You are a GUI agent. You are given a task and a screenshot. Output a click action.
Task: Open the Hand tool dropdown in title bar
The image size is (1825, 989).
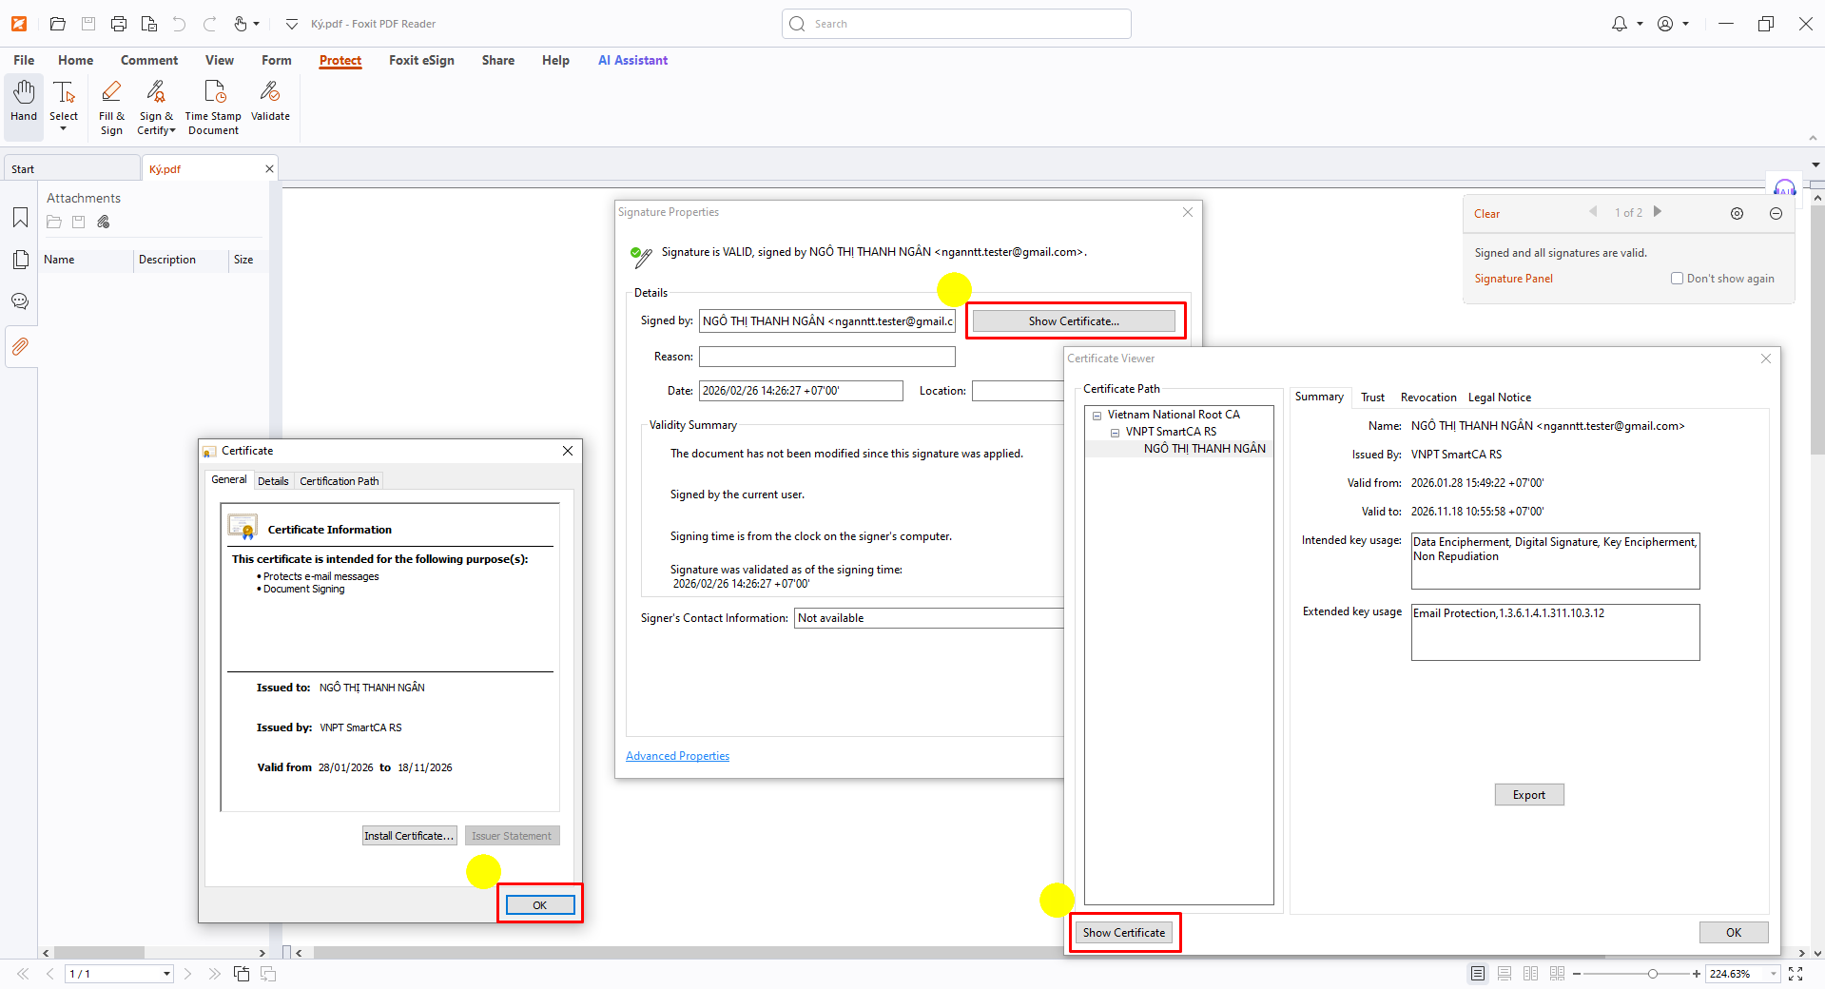point(256,24)
